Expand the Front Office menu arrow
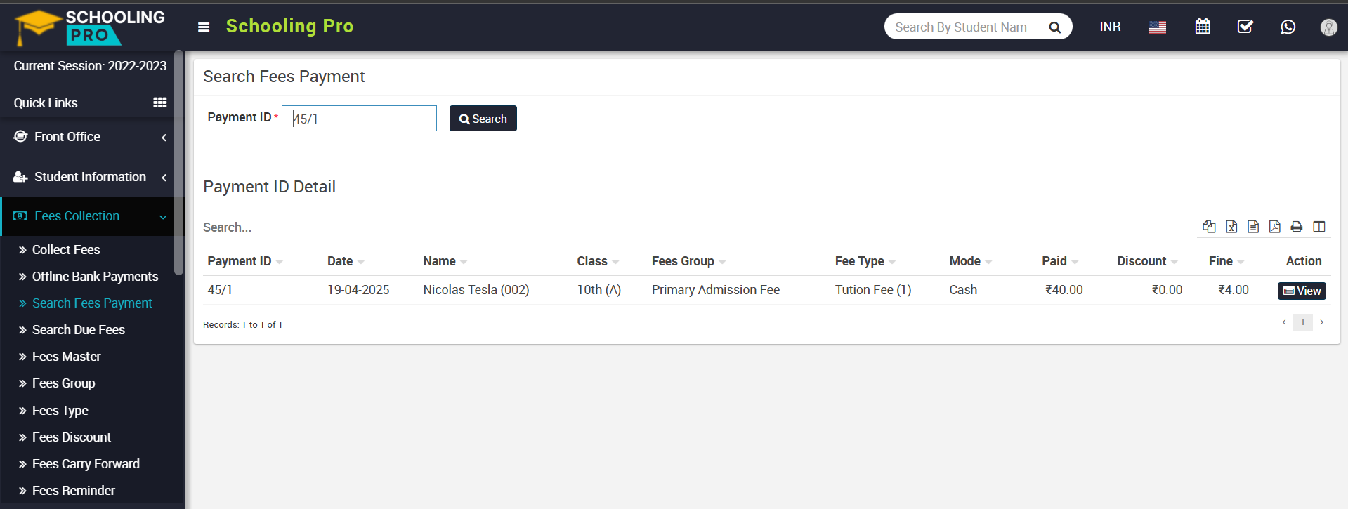Viewport: 1348px width, 509px height. pos(164,138)
